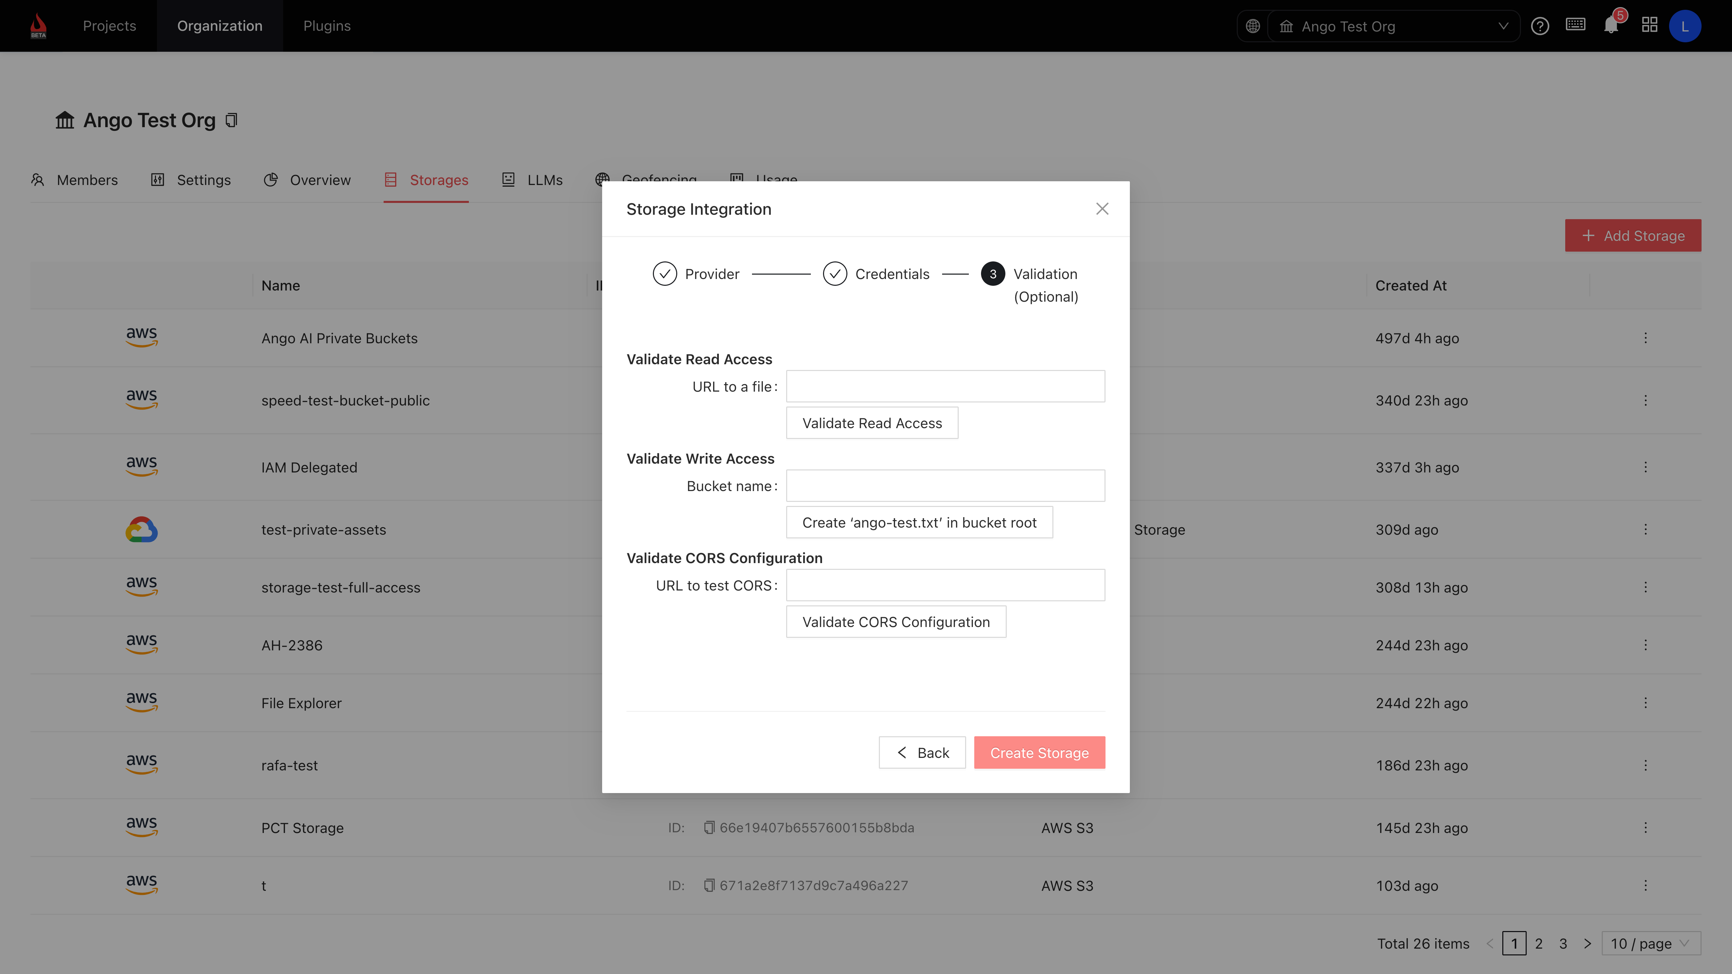Go to page 3
The height and width of the screenshot is (974, 1732).
[1563, 944]
